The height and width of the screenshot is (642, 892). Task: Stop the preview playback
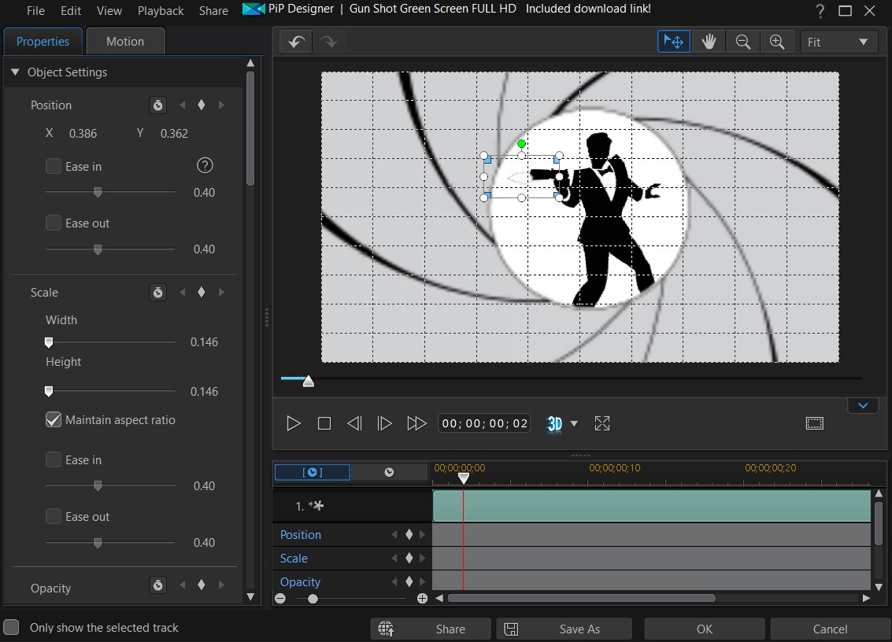click(324, 423)
